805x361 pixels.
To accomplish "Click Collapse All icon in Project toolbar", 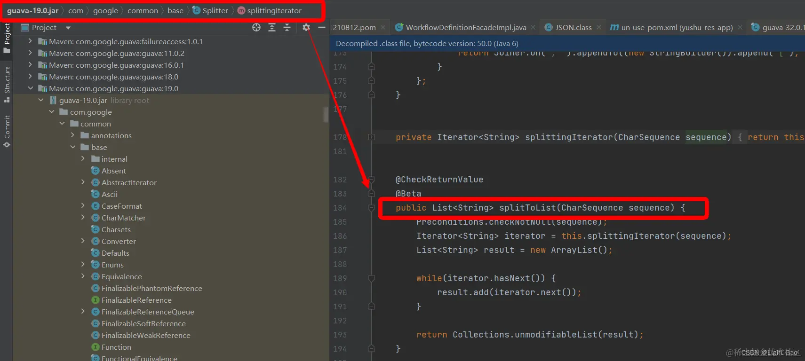I will [287, 27].
